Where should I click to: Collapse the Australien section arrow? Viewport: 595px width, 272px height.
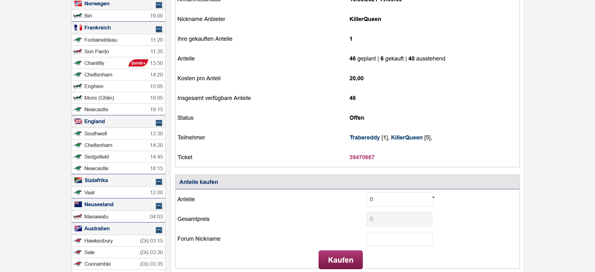[x=159, y=230]
